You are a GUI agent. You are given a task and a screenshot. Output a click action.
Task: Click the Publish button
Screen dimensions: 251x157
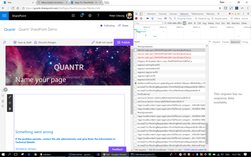click(124, 42)
